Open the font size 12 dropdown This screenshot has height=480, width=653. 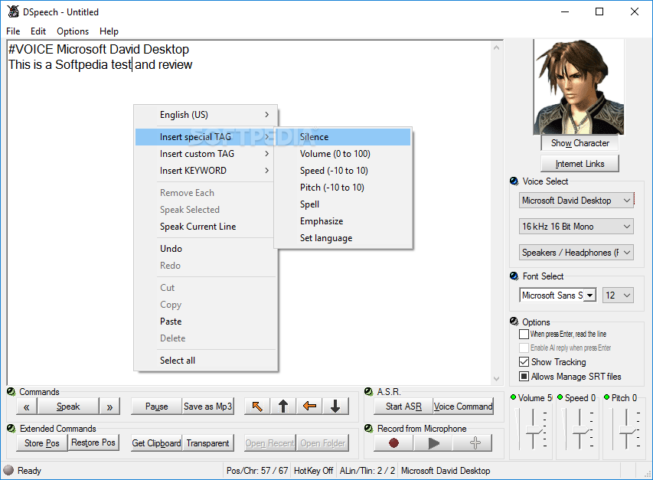pyautogui.click(x=618, y=296)
